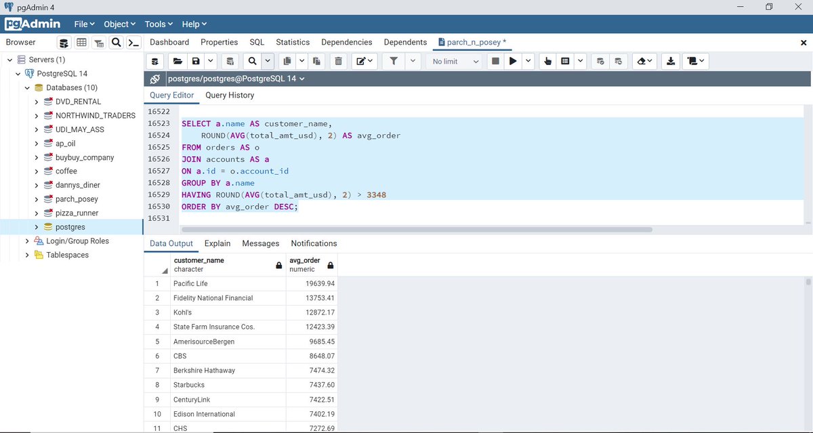Screen dimensions: 813x433
Task: Open the File menu
Action: 84,24
